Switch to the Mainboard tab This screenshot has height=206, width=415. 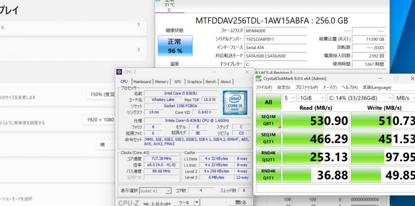pos(142,82)
